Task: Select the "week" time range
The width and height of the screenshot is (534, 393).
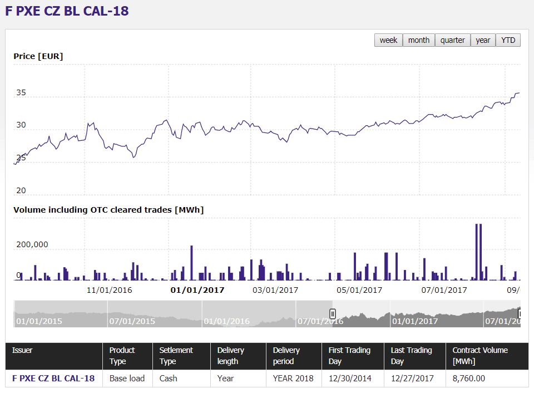Action: (388, 40)
